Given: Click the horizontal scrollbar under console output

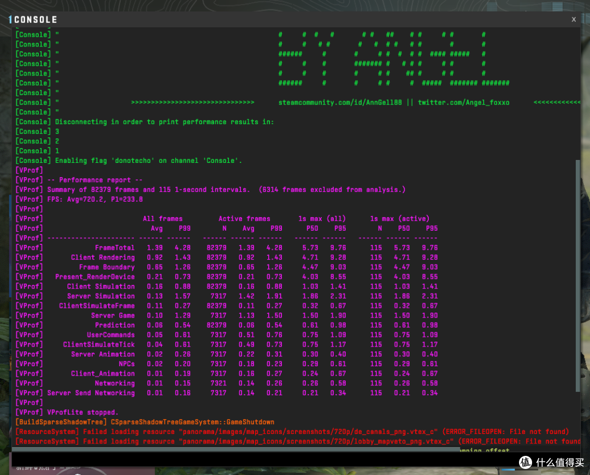Looking at the screenshot, I should [x=236, y=449].
